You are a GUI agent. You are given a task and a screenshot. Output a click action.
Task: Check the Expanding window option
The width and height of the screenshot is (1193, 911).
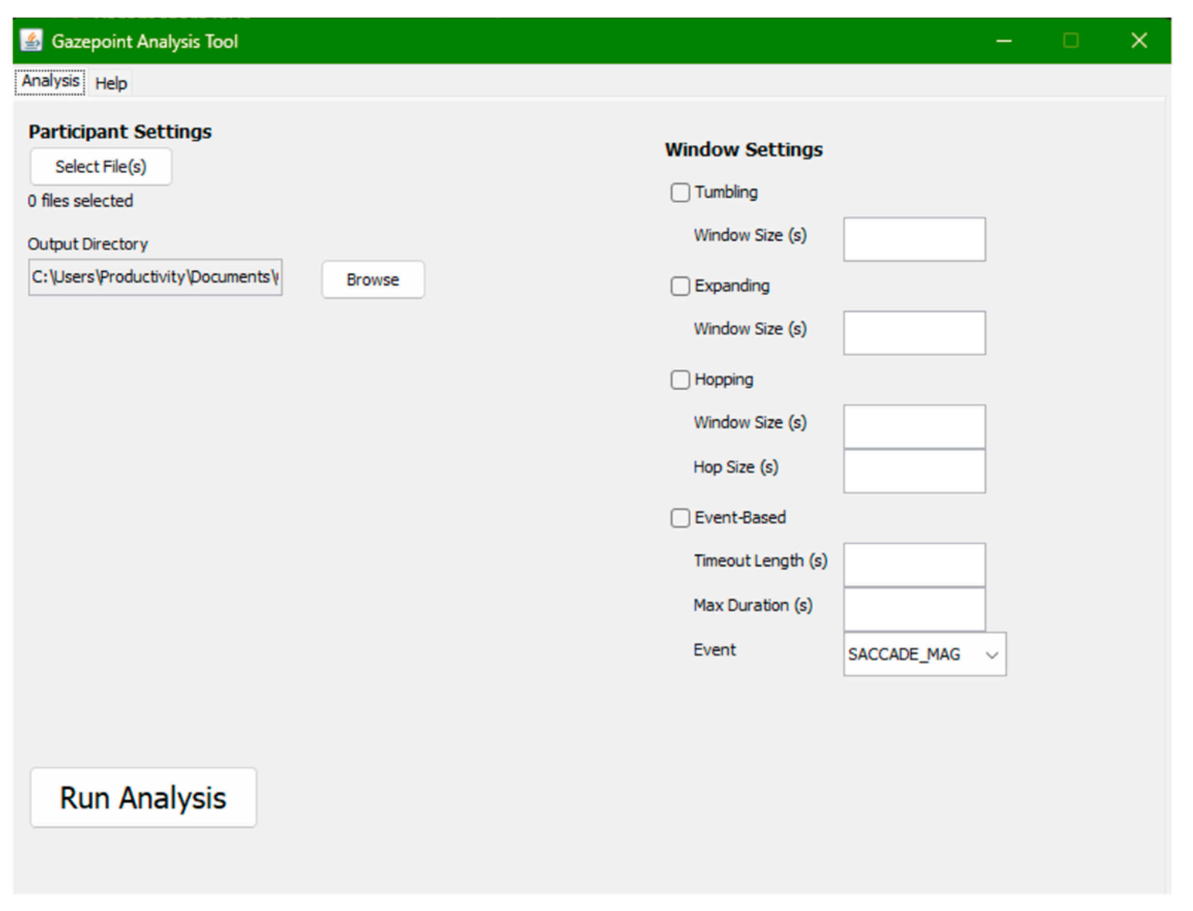(680, 286)
